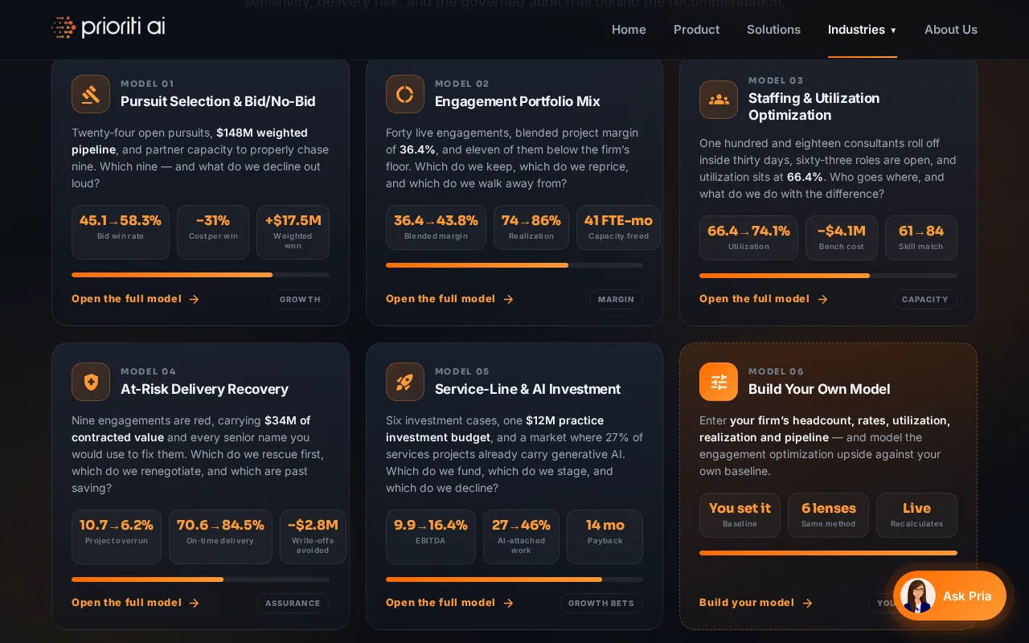This screenshot has height=643, width=1029.
Task: Click the At-Risk Delivery Recovery heading
Action: point(204,389)
